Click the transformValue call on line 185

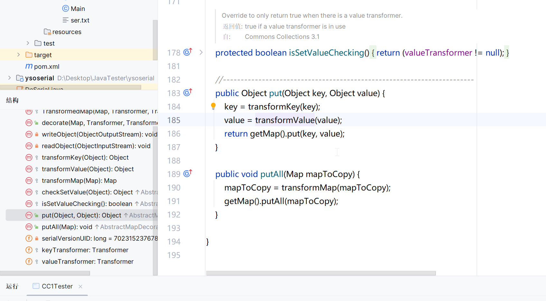[x=284, y=120]
